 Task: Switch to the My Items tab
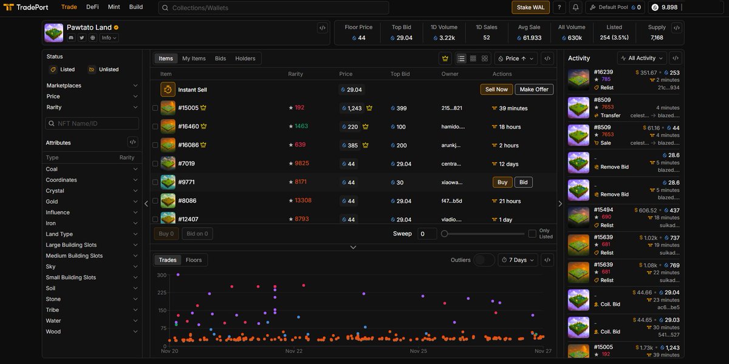point(194,58)
